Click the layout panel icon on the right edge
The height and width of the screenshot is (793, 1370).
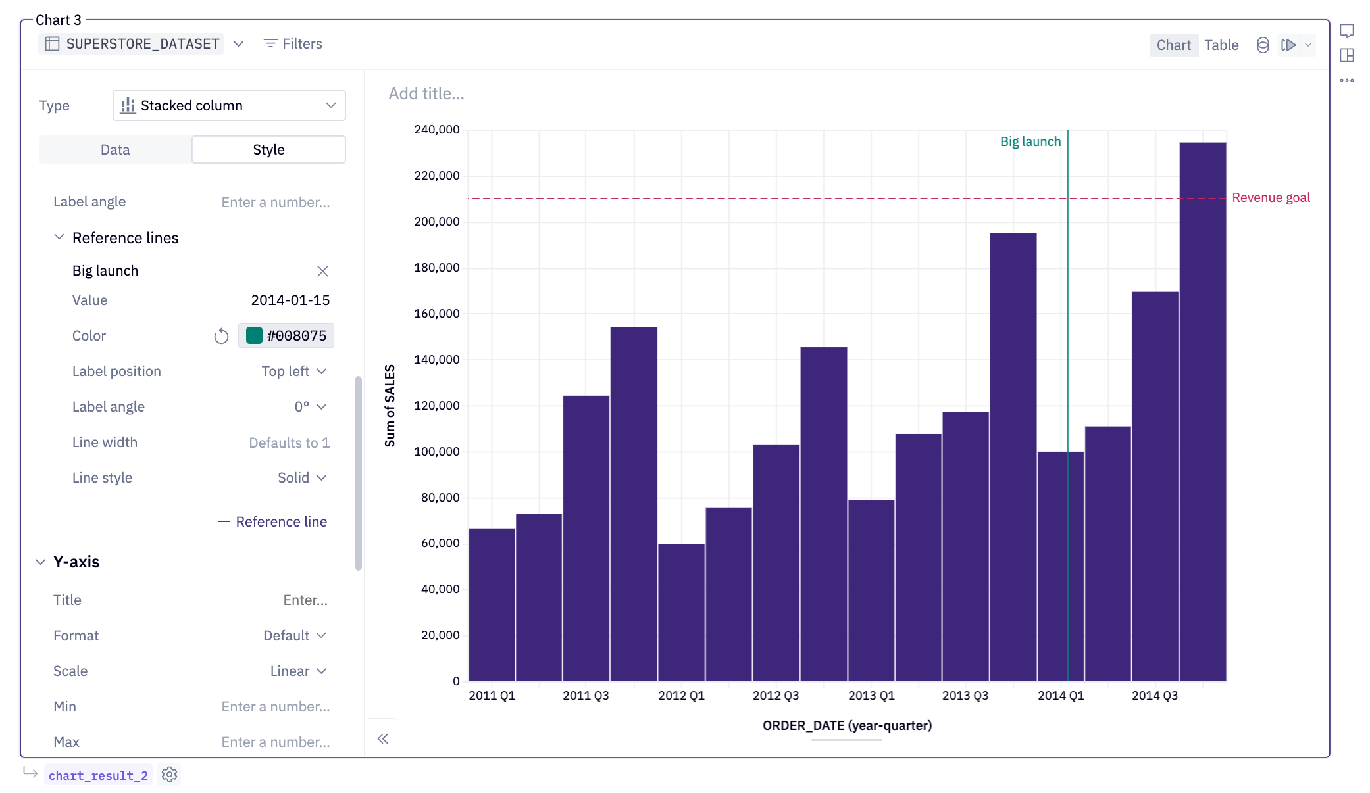tap(1346, 57)
